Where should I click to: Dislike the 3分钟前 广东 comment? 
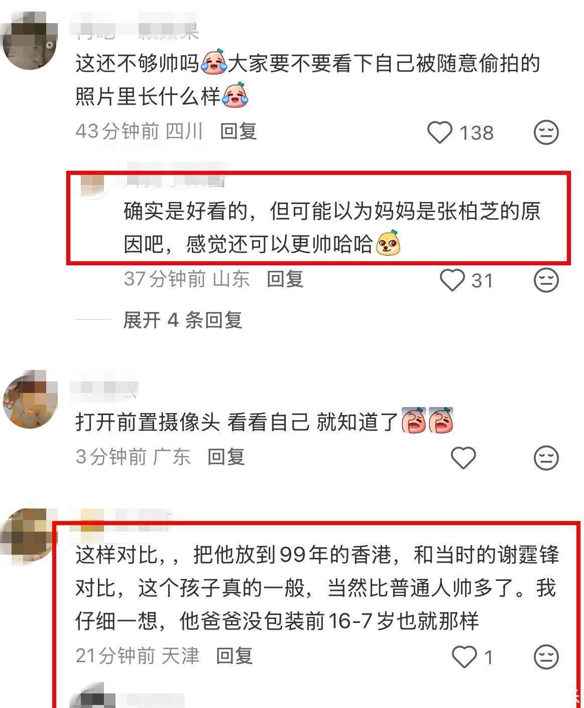546,458
